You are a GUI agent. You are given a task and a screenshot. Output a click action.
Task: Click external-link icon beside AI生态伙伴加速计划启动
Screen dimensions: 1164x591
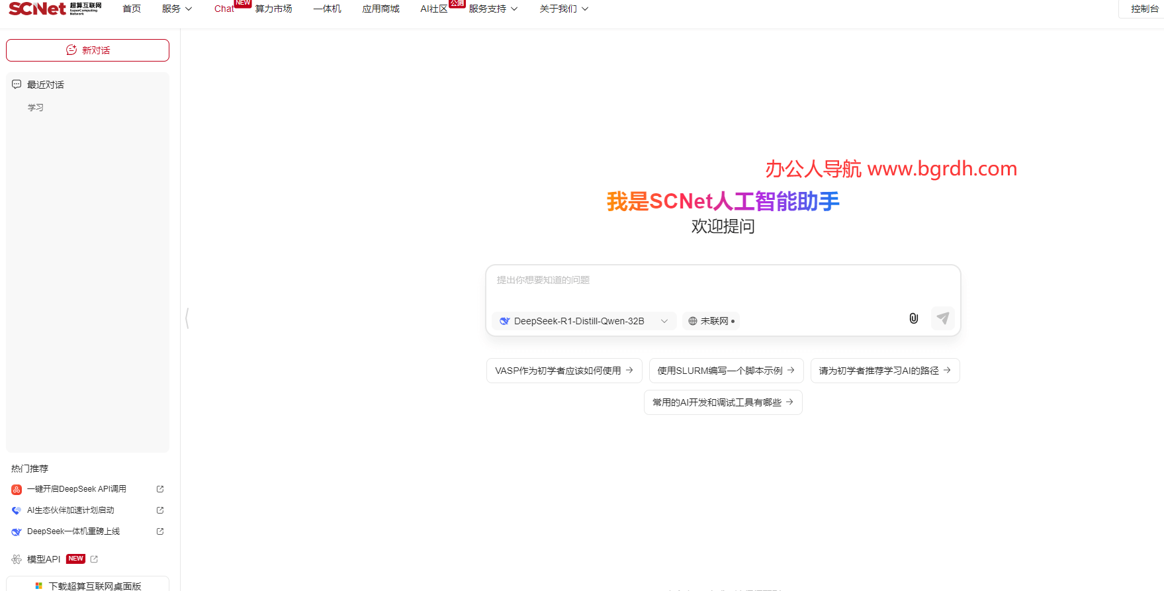pos(160,510)
